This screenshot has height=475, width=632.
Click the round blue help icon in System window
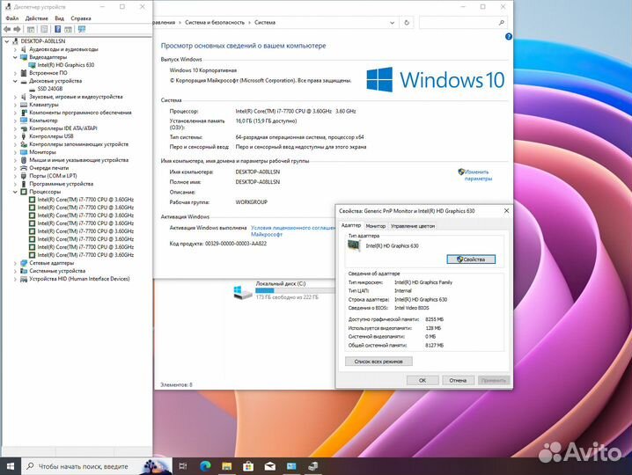click(x=508, y=37)
